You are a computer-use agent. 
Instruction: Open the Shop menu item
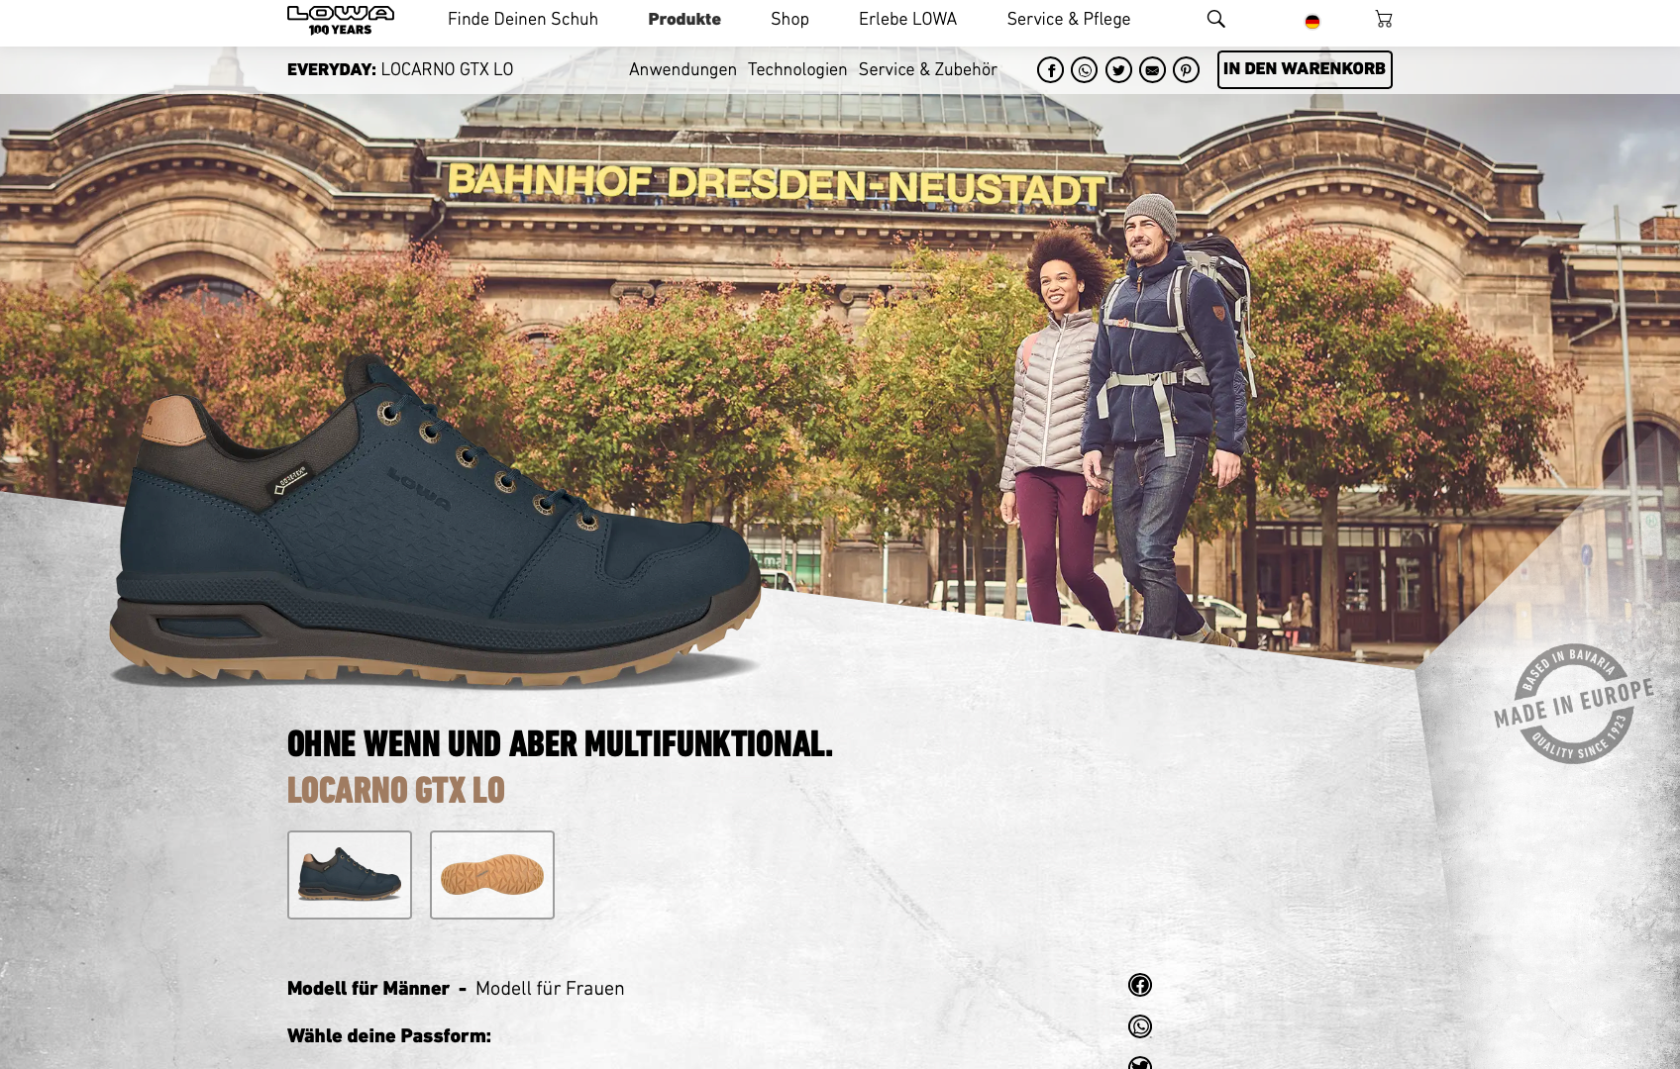click(x=789, y=20)
